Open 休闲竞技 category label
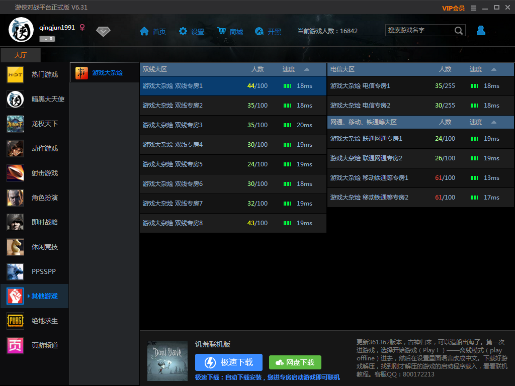 [x=45, y=247]
